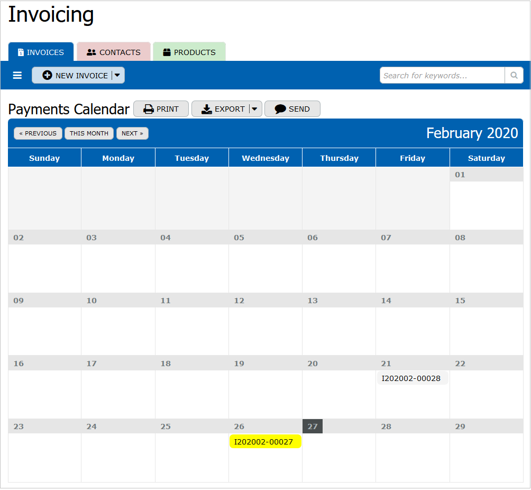Click the people icon on Contacts tab
This screenshot has width=531, height=490.
tap(91, 52)
